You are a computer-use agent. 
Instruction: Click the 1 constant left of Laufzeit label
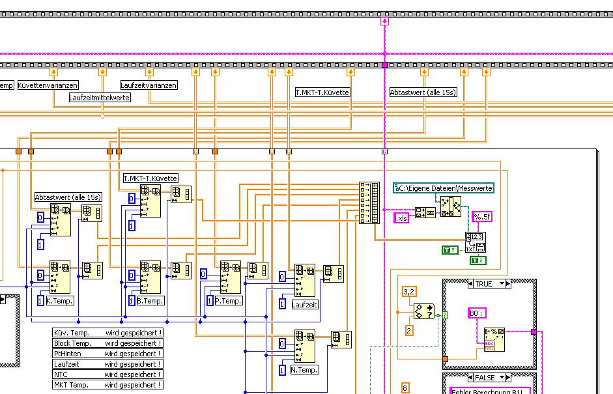tap(282, 304)
